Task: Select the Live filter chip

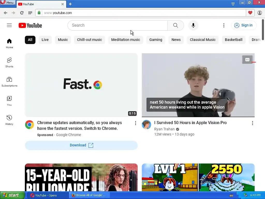Action: pos(45,40)
